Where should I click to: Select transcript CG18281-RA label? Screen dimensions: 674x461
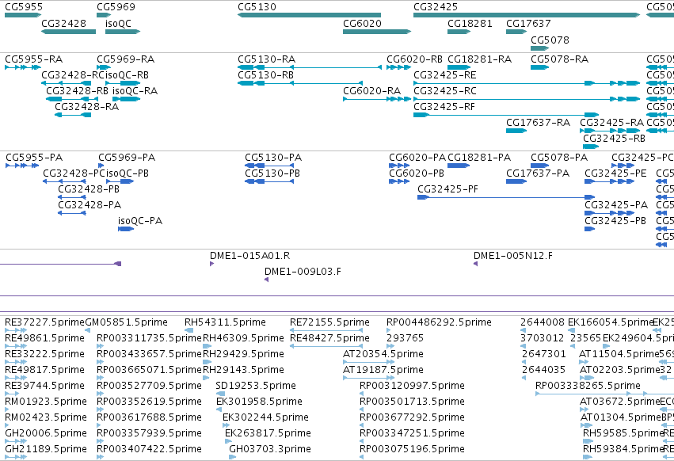[x=480, y=59]
